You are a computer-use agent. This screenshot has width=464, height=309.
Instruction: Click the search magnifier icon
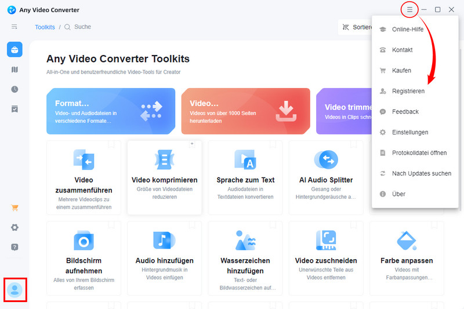pos(67,27)
